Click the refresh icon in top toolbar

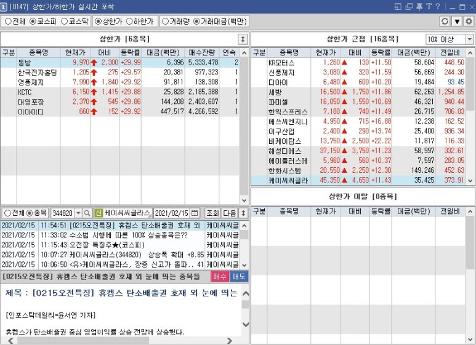coord(445,22)
